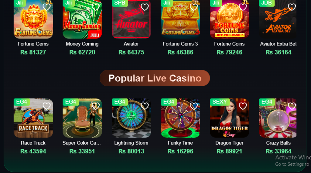The width and height of the screenshot is (311, 173).
Task: Click heart icon on Super Color Game
Action: tap(96, 106)
